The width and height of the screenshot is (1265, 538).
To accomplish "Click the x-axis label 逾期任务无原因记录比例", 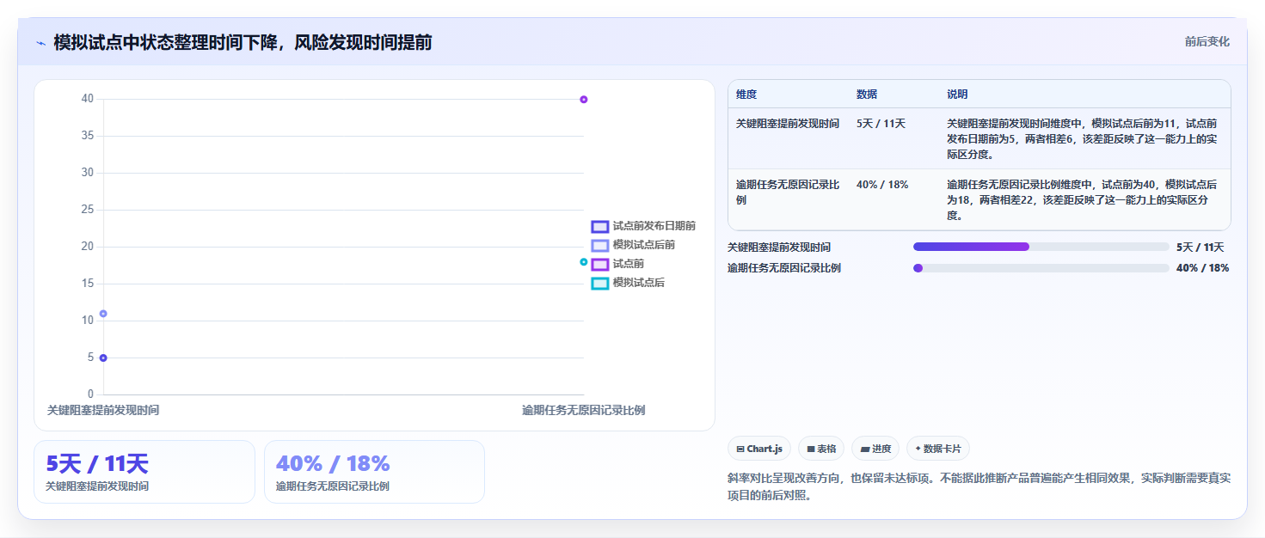I will [583, 410].
